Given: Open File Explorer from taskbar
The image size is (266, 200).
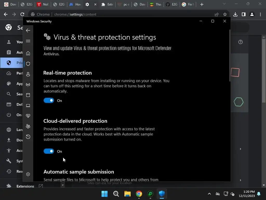Looking at the screenshot, I should 127,194.
